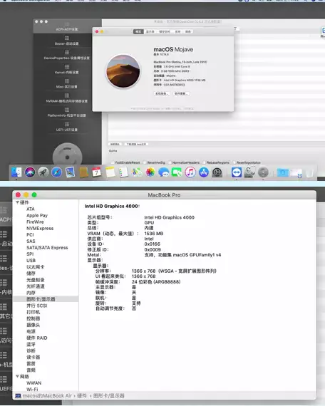Select SATA/SATA Express entry
325x406 pixels.
pyautogui.click(x=47, y=248)
